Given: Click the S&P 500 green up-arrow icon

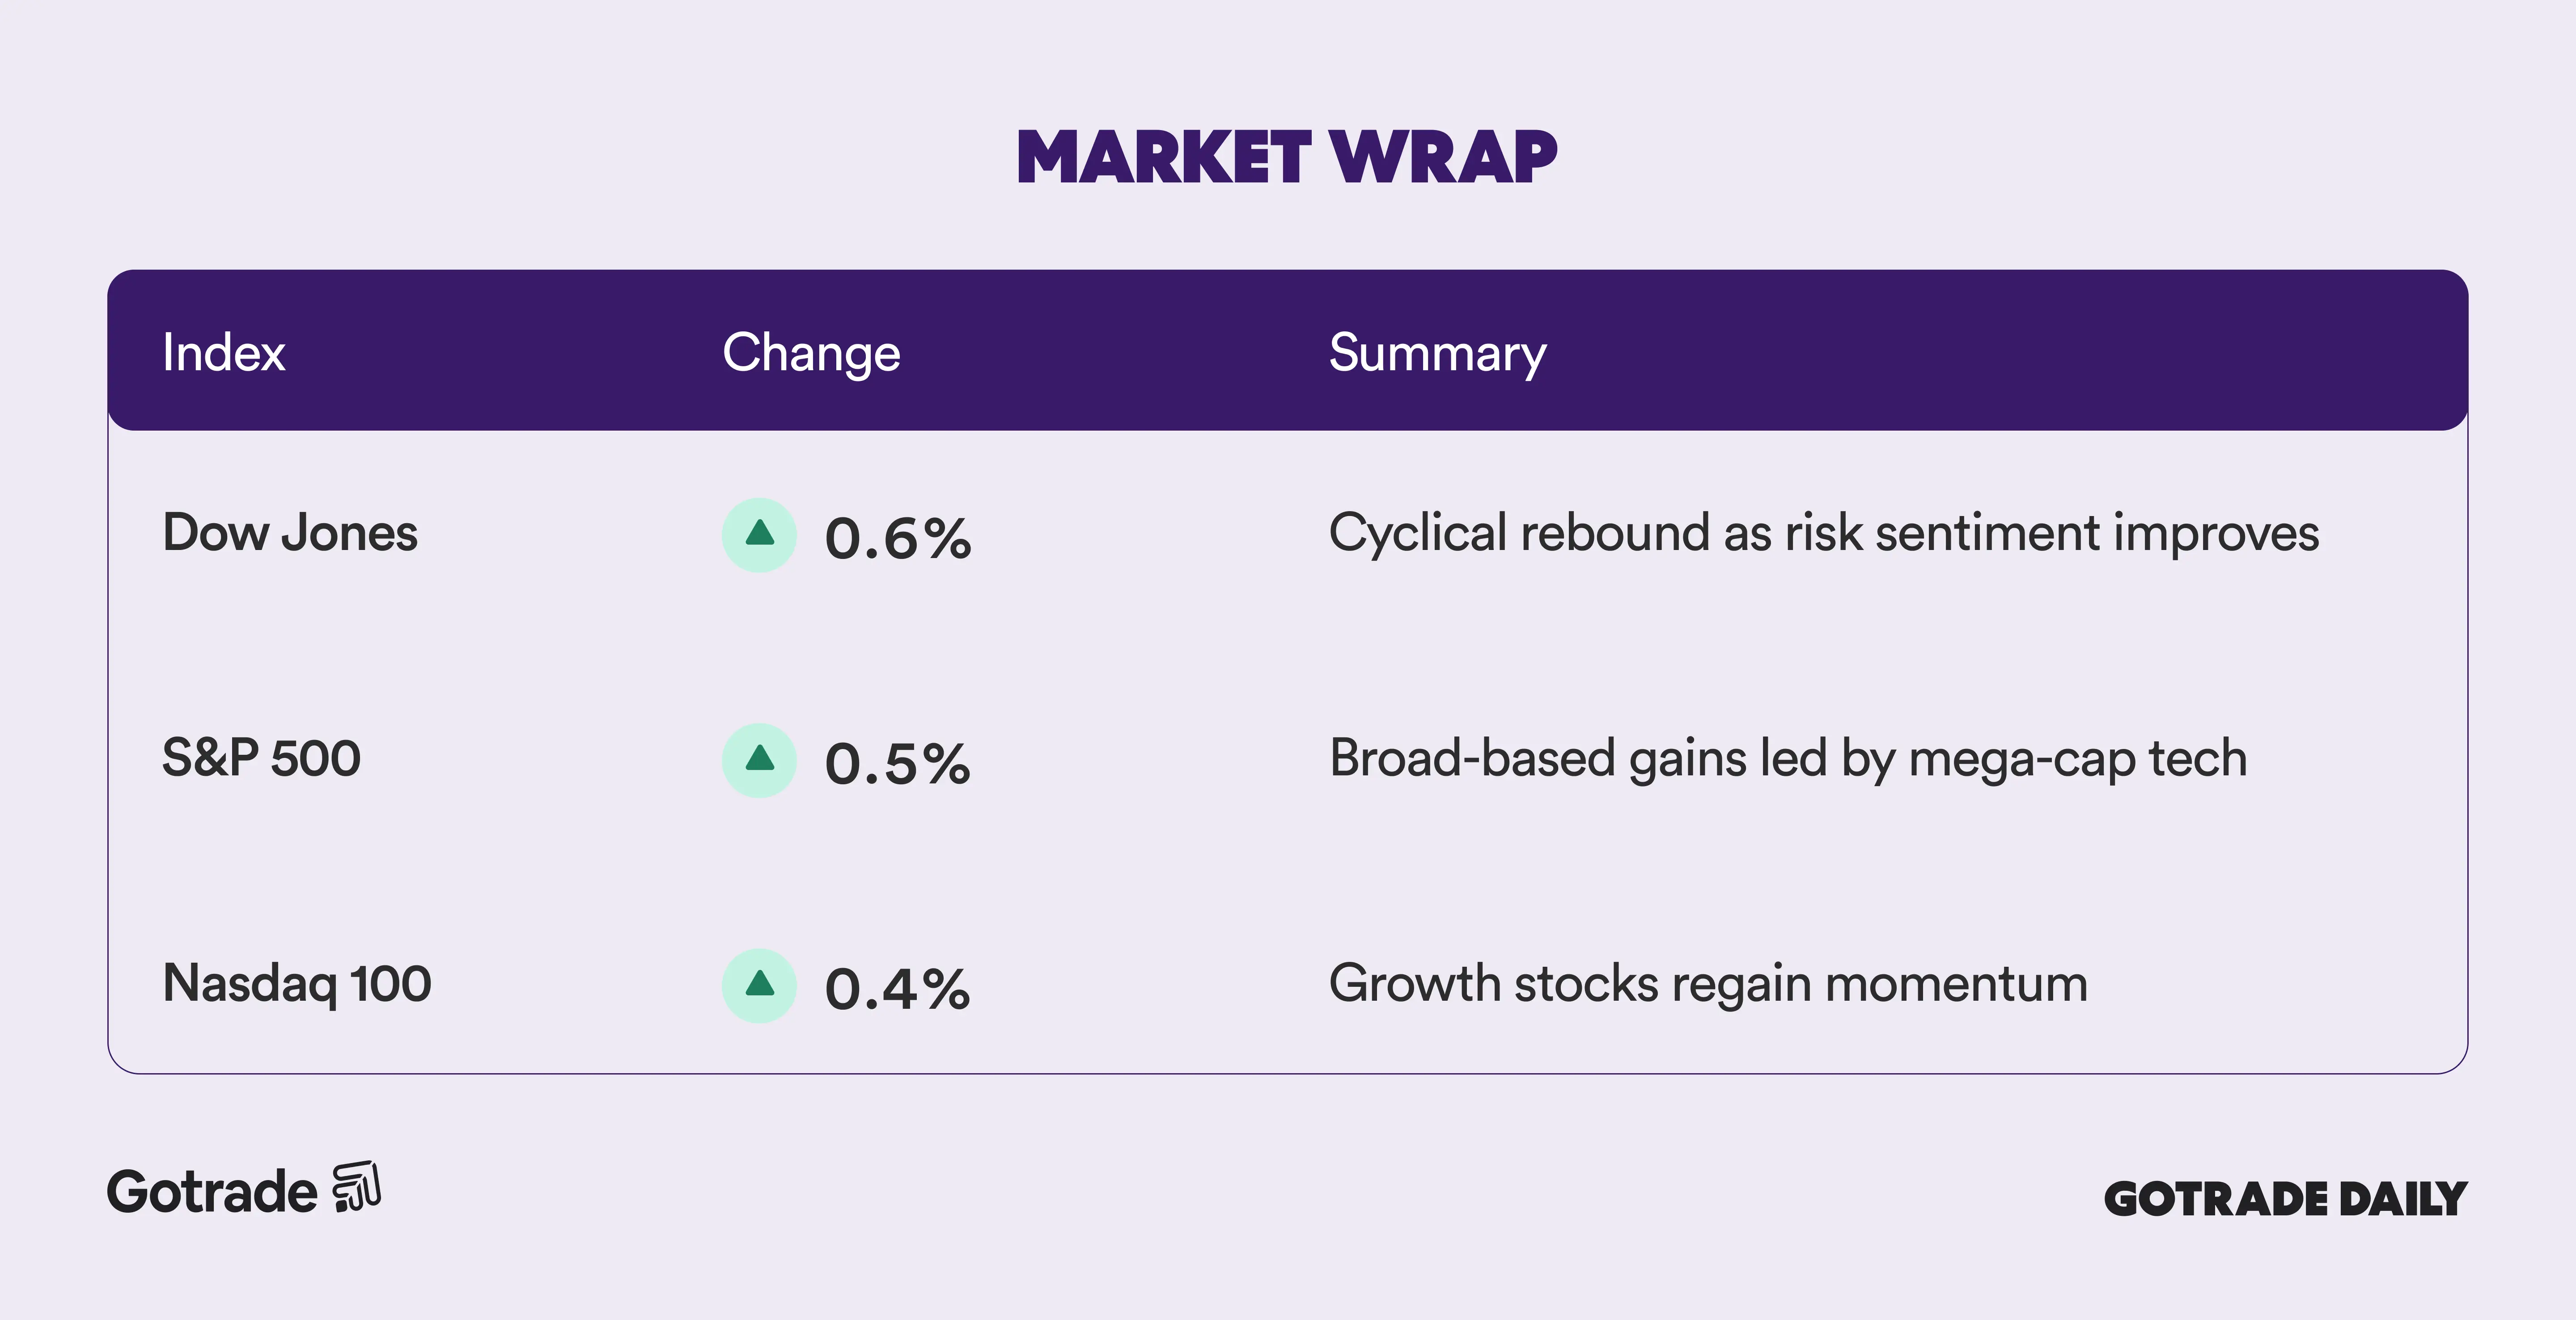Looking at the screenshot, I should tap(759, 760).
